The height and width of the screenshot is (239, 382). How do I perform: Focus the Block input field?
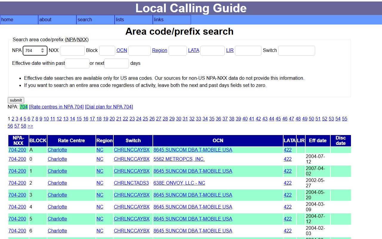point(107,50)
